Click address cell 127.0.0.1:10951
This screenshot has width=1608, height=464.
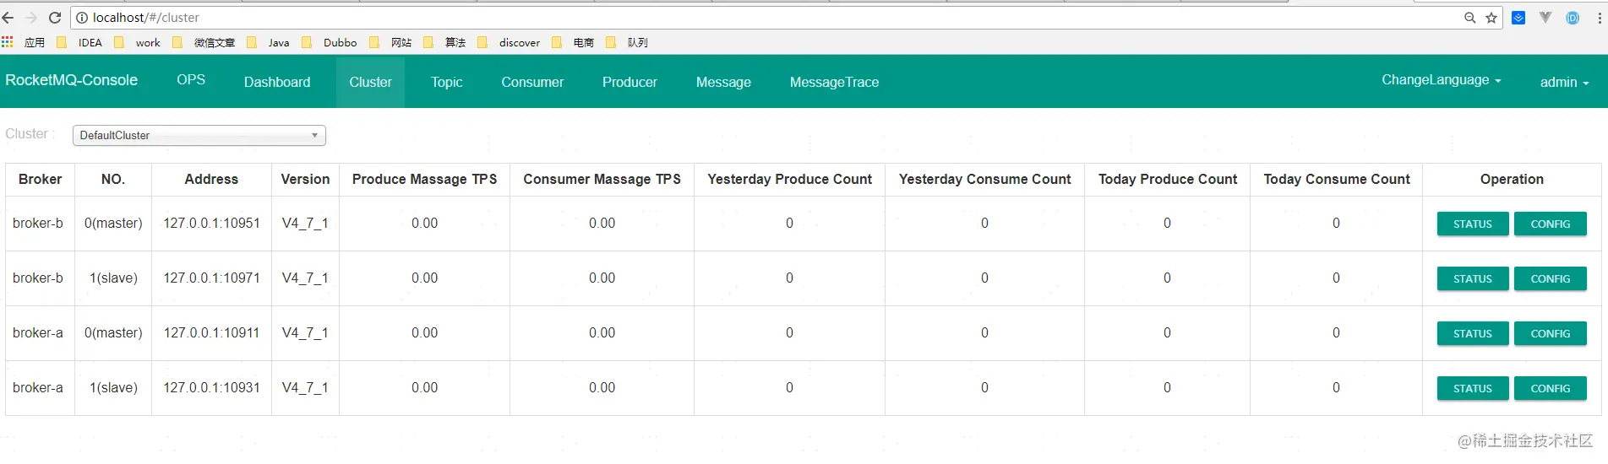[x=211, y=224]
